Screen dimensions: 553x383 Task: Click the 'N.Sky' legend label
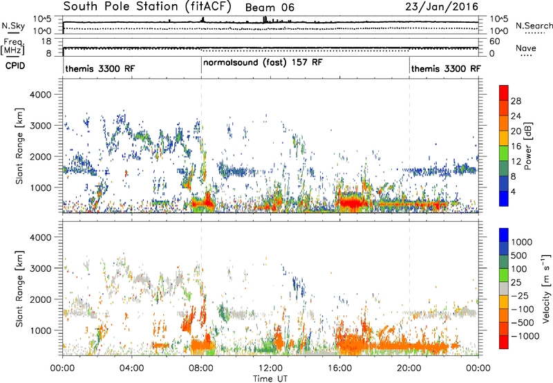[13, 26]
